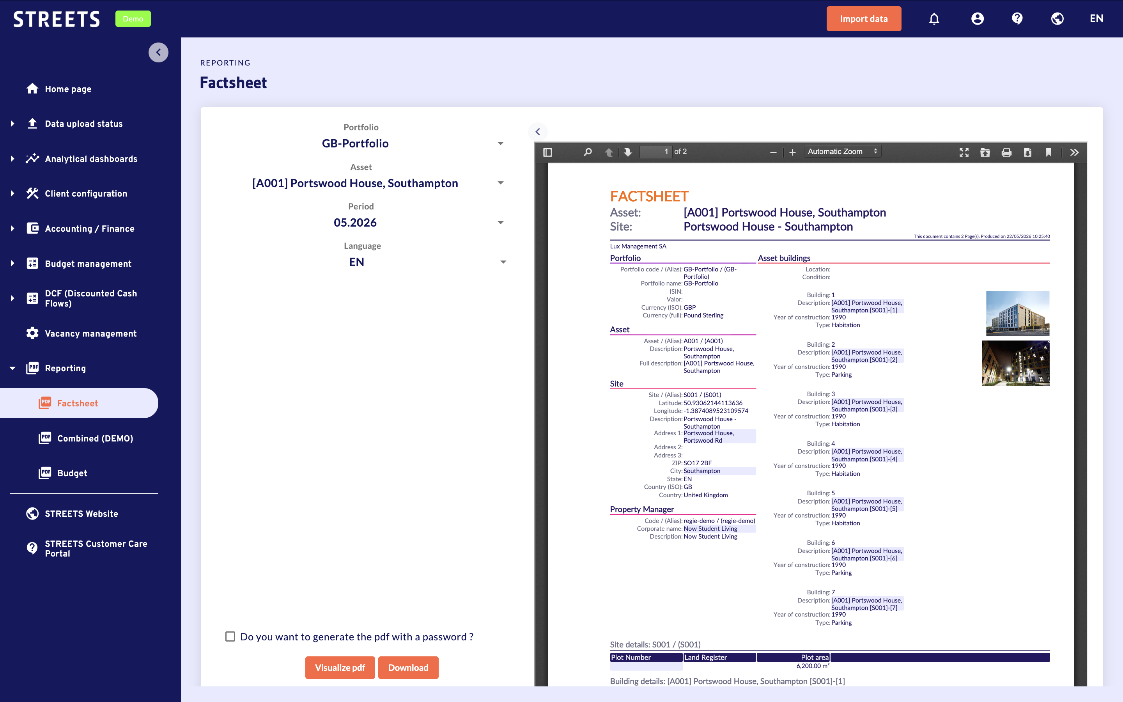Open the Asset dropdown
This screenshot has width=1123, height=702.
coord(361,183)
